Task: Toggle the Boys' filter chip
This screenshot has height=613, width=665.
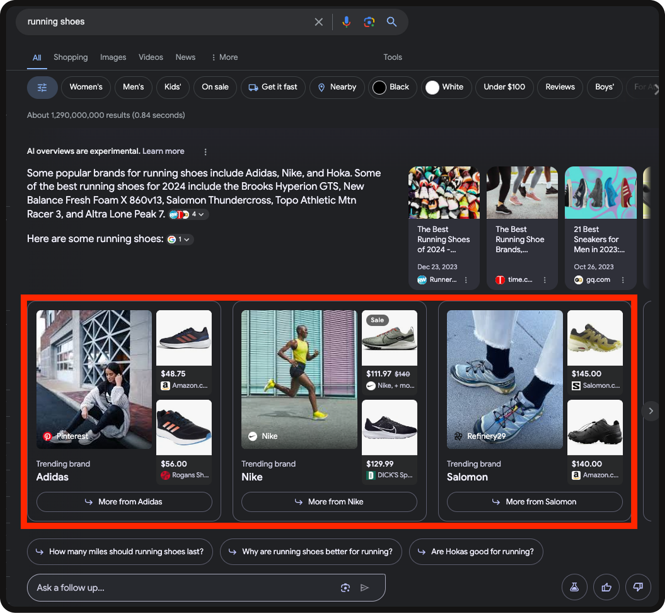Action: click(x=605, y=87)
